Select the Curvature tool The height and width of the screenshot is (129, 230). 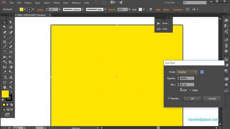click(x=10, y=32)
